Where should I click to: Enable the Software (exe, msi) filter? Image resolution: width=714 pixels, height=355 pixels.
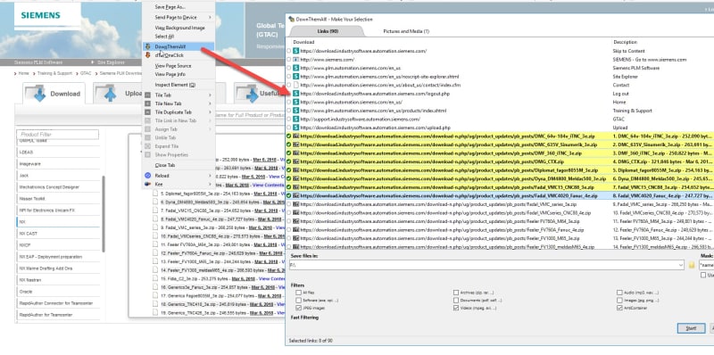pyautogui.click(x=298, y=301)
